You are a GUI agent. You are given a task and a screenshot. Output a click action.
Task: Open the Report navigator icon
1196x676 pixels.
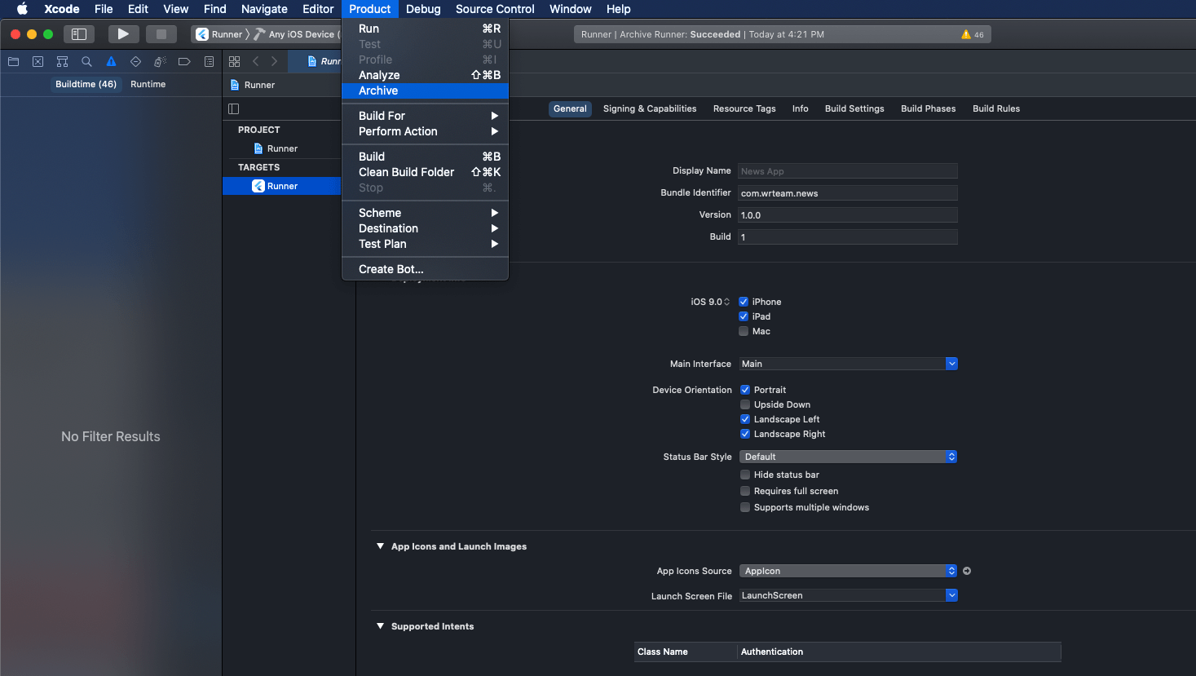tap(209, 62)
